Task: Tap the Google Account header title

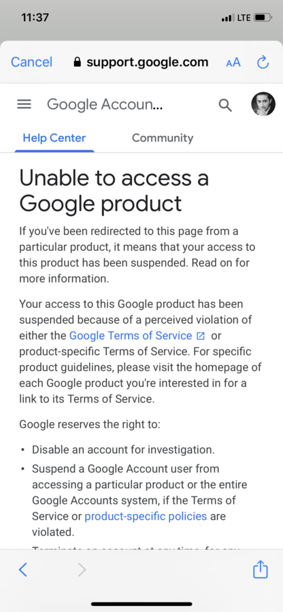Action: (105, 105)
